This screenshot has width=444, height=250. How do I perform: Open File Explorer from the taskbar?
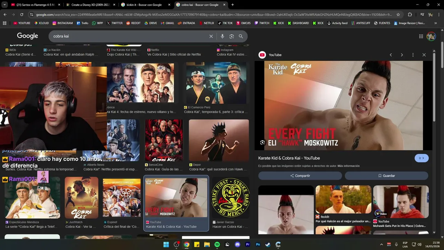coord(207,244)
